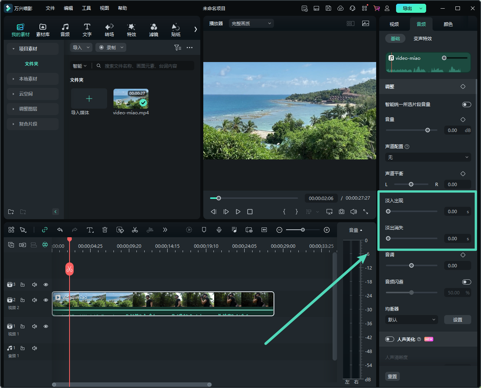Click the delete trash icon in timeline toolbar
Screen dimensions: 481x388
[105, 230]
